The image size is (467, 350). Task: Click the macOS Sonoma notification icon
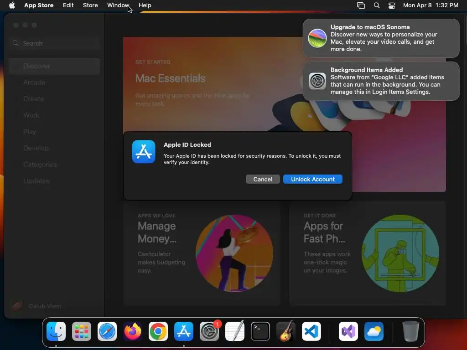317,38
